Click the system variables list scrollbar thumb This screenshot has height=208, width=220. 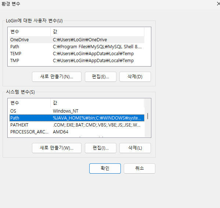point(148,116)
